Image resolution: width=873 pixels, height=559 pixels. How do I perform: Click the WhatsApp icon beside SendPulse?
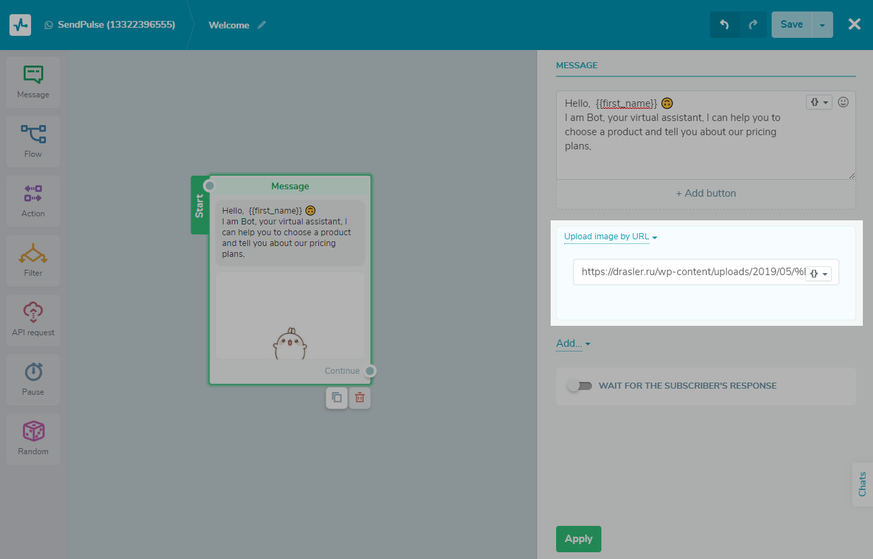coord(49,25)
